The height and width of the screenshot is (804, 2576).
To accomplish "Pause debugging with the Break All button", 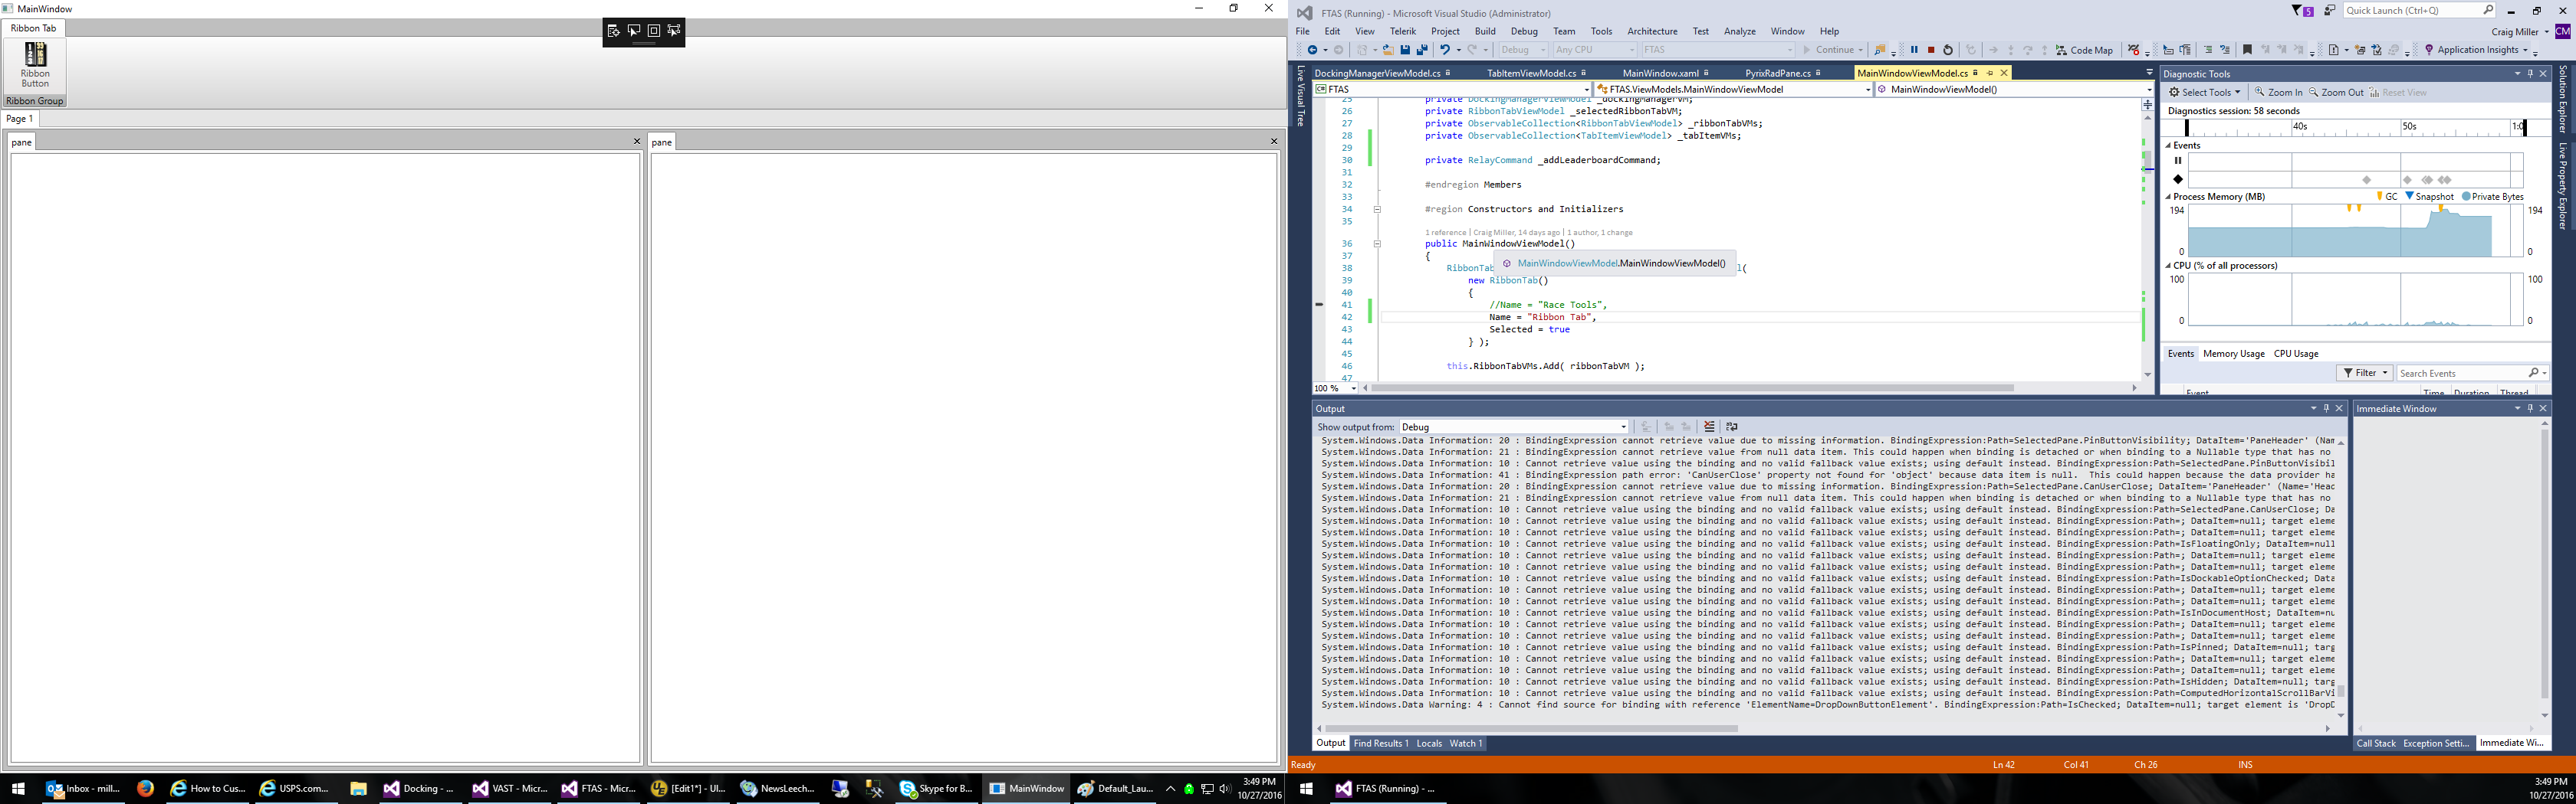I will pos(1914,50).
